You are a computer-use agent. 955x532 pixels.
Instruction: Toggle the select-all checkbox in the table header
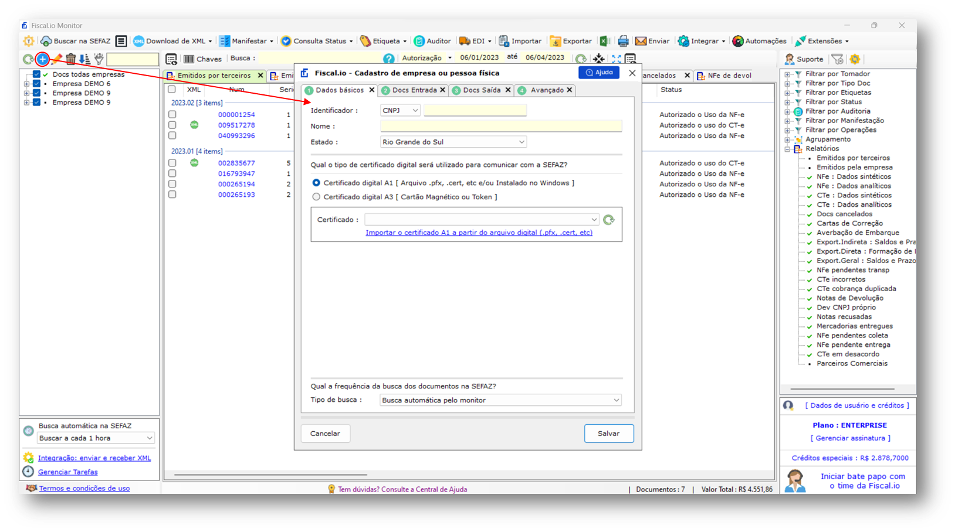[172, 90]
